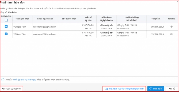Screen dimensions: 179x105
Task: Click the second row's empty SĐT người nhận cell
Action: pos(69,34)
